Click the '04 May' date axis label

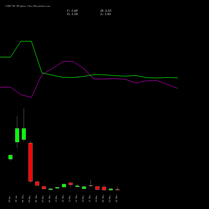click(x=23, y=199)
